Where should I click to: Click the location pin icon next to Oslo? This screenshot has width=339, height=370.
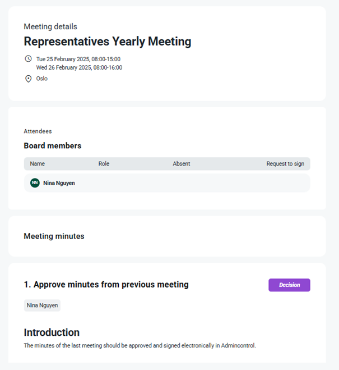[28, 79]
